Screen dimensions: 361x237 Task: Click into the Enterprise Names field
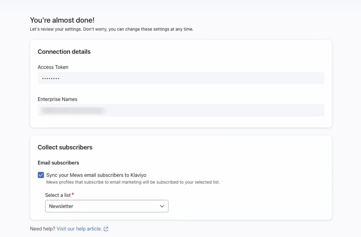207,110
